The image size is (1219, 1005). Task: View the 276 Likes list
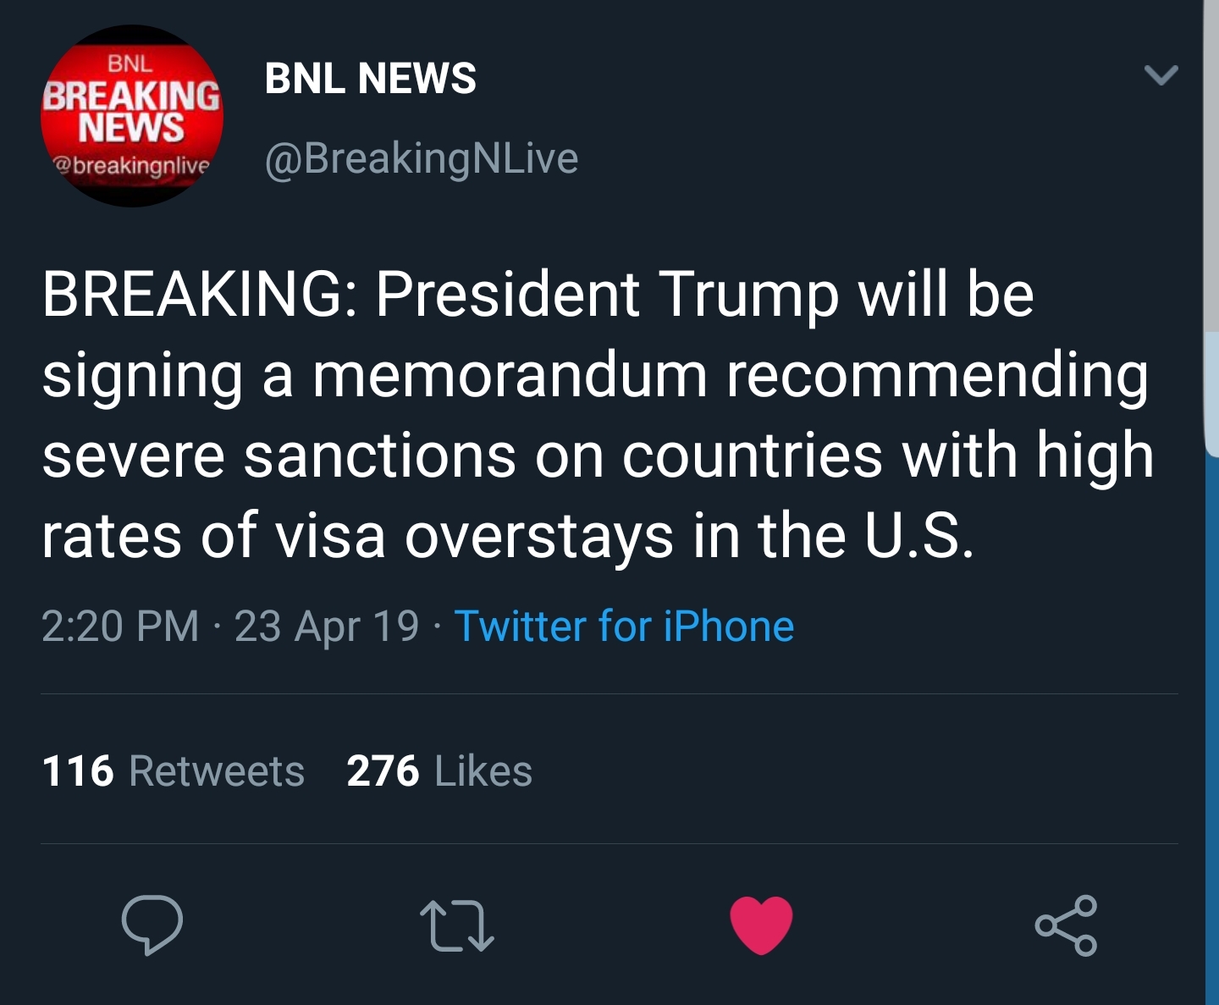[x=439, y=771]
